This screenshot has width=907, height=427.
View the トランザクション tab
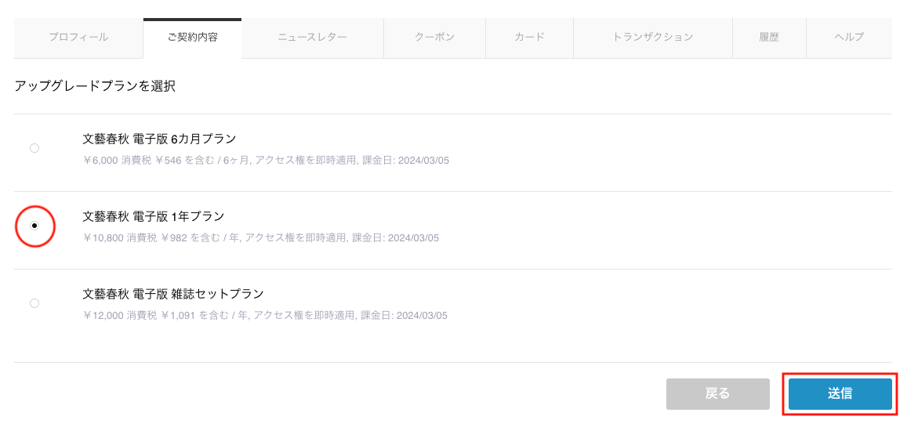[x=652, y=38]
